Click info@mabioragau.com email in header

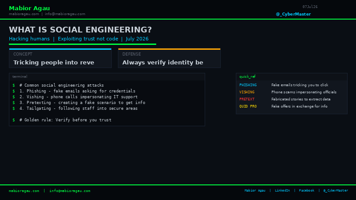pos(65,14)
